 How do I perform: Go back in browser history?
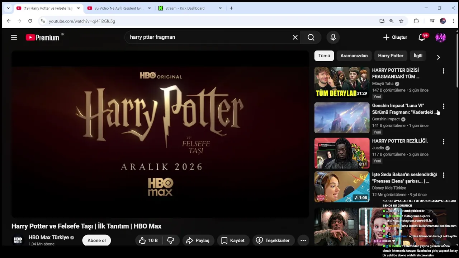9,21
